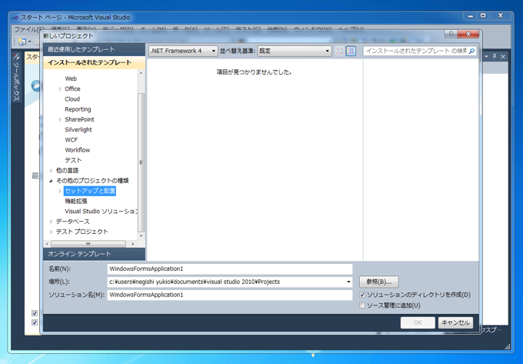Click the installed templates search box
The image size is (523, 364).
pos(416,51)
